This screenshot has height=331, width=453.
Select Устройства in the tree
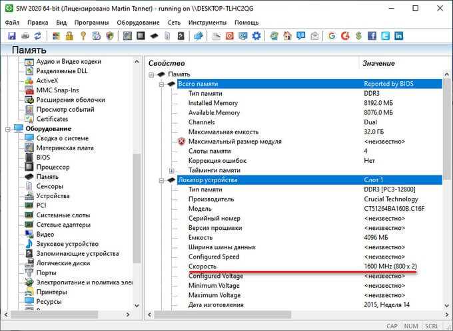[53, 196]
